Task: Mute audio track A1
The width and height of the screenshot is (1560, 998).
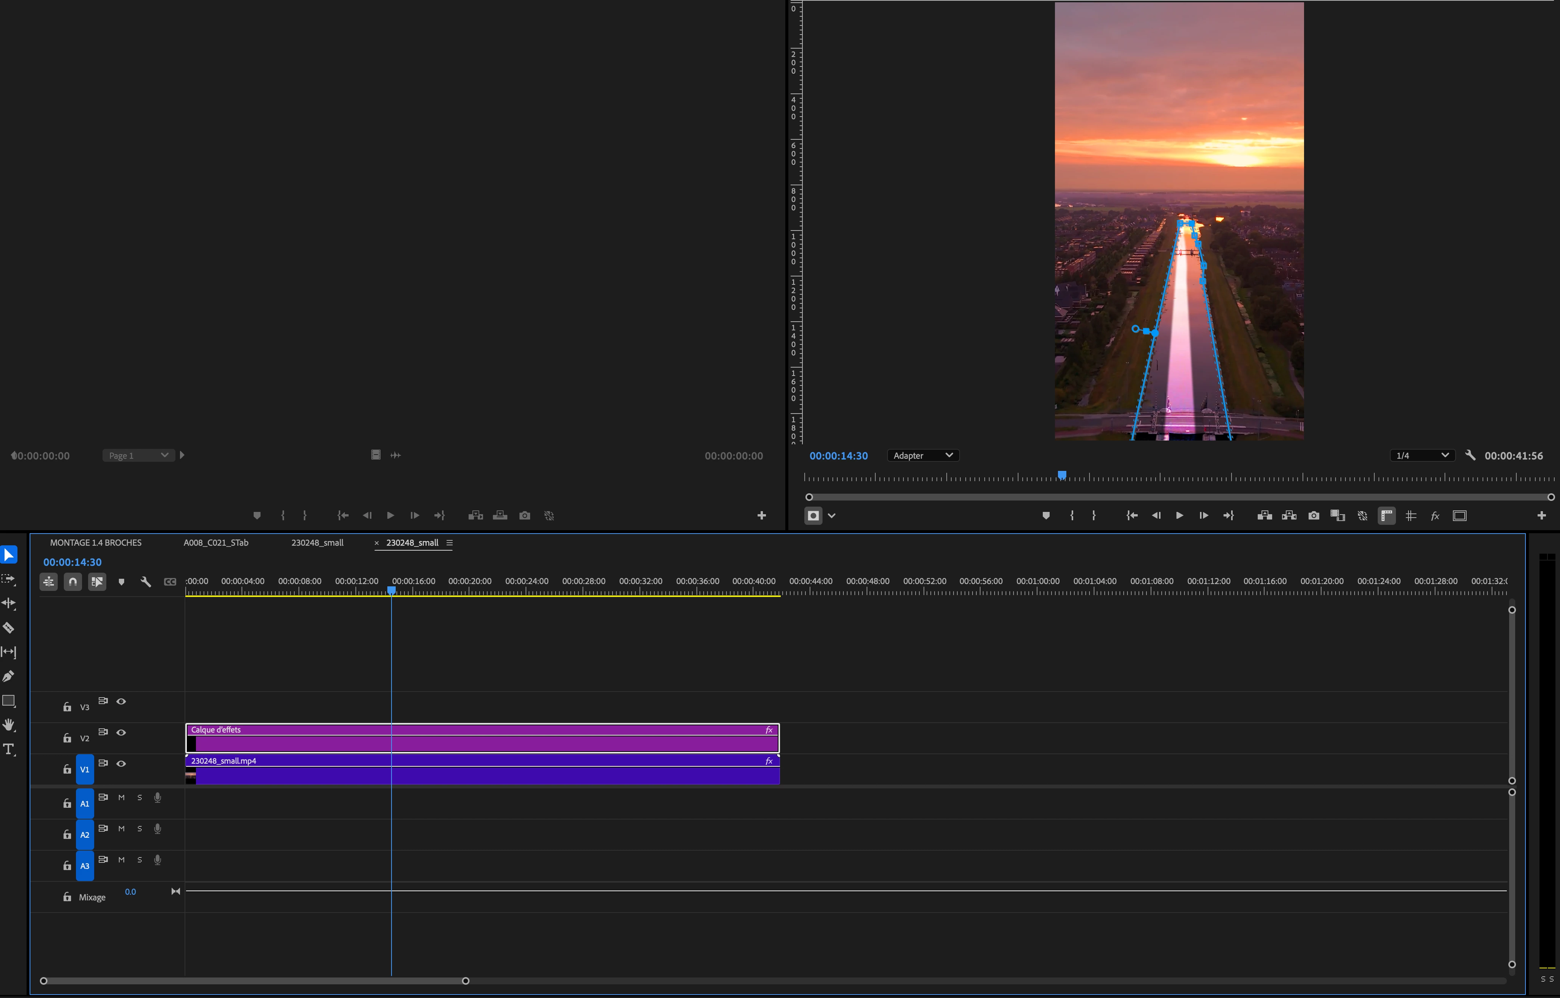Action: (121, 798)
